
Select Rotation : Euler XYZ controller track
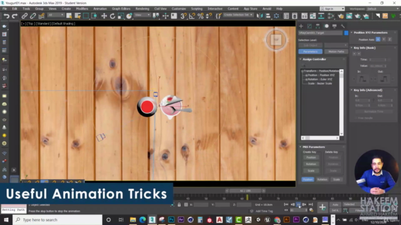pos(320,79)
